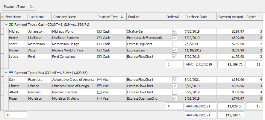Select the Christies House of Design cell

tap(73, 86)
